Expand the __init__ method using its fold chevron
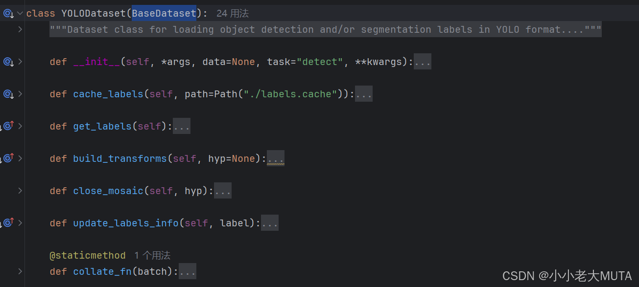Image resolution: width=639 pixels, height=287 pixels. click(20, 62)
